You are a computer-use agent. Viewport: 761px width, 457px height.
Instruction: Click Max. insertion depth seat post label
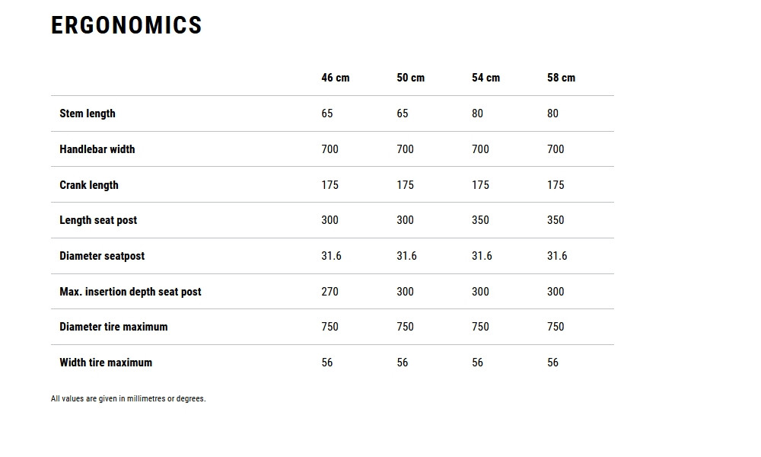(x=130, y=292)
